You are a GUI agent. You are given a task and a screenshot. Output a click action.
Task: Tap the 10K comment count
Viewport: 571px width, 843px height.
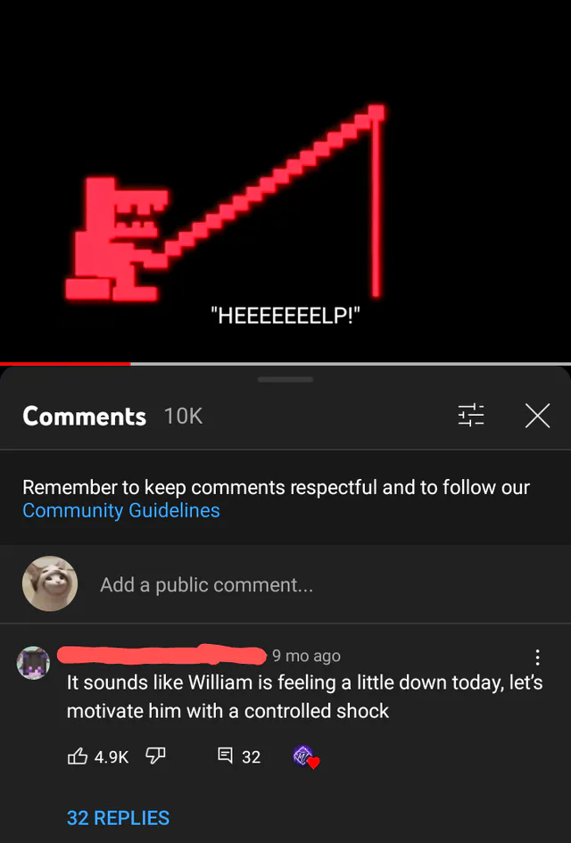[183, 416]
